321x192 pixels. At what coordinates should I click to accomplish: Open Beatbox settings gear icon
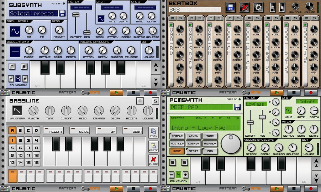(258, 8)
